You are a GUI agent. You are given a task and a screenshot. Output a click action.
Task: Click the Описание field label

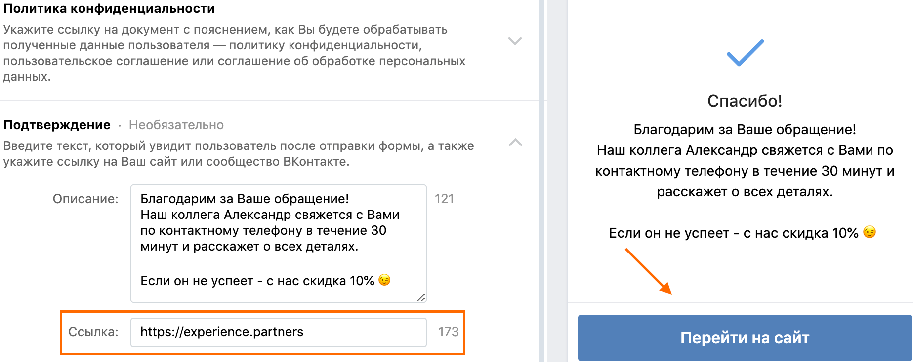85,199
